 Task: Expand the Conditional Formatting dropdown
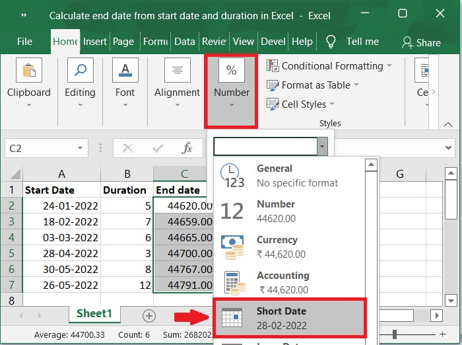[389, 65]
